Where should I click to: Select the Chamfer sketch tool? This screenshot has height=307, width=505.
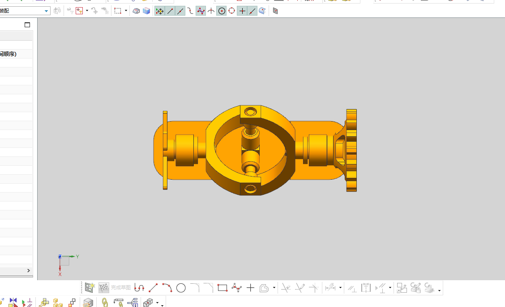click(209, 288)
